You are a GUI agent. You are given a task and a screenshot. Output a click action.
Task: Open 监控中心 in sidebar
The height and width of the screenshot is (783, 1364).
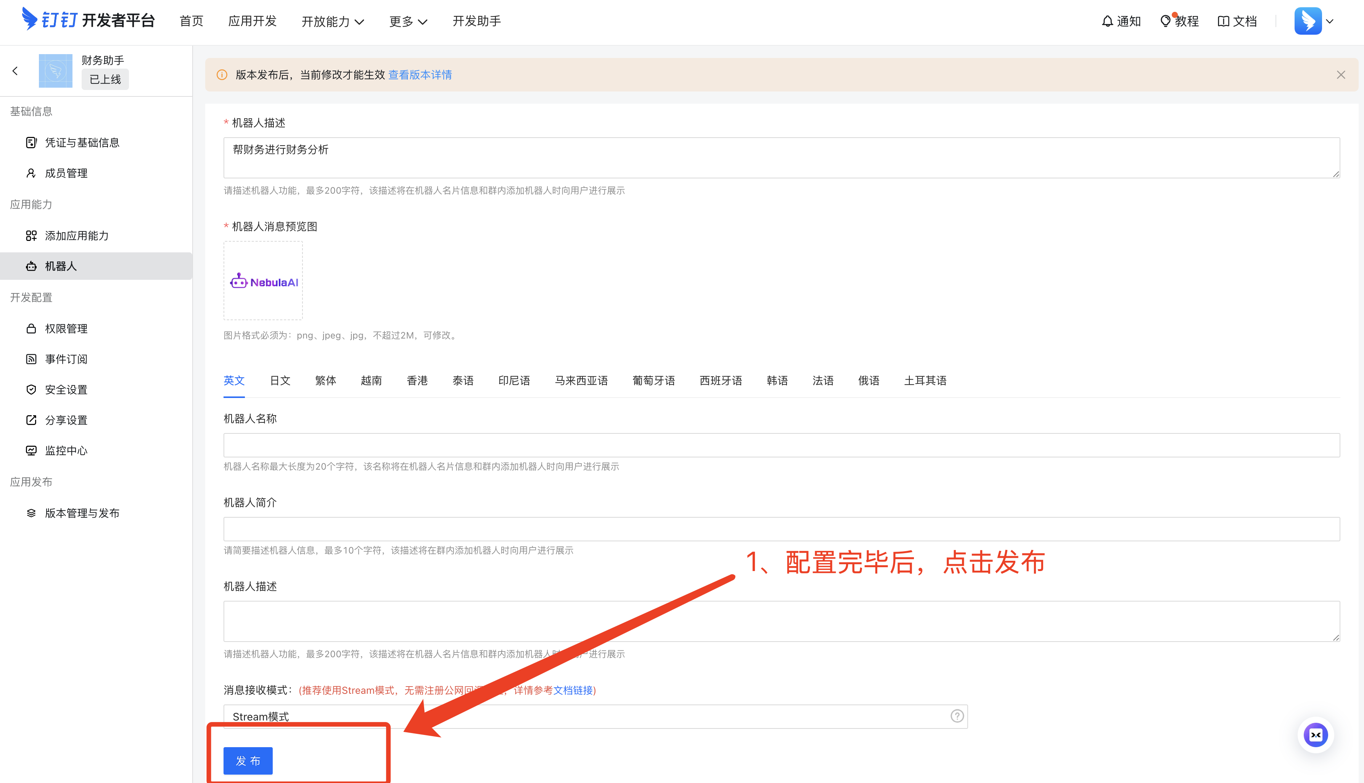(x=66, y=451)
